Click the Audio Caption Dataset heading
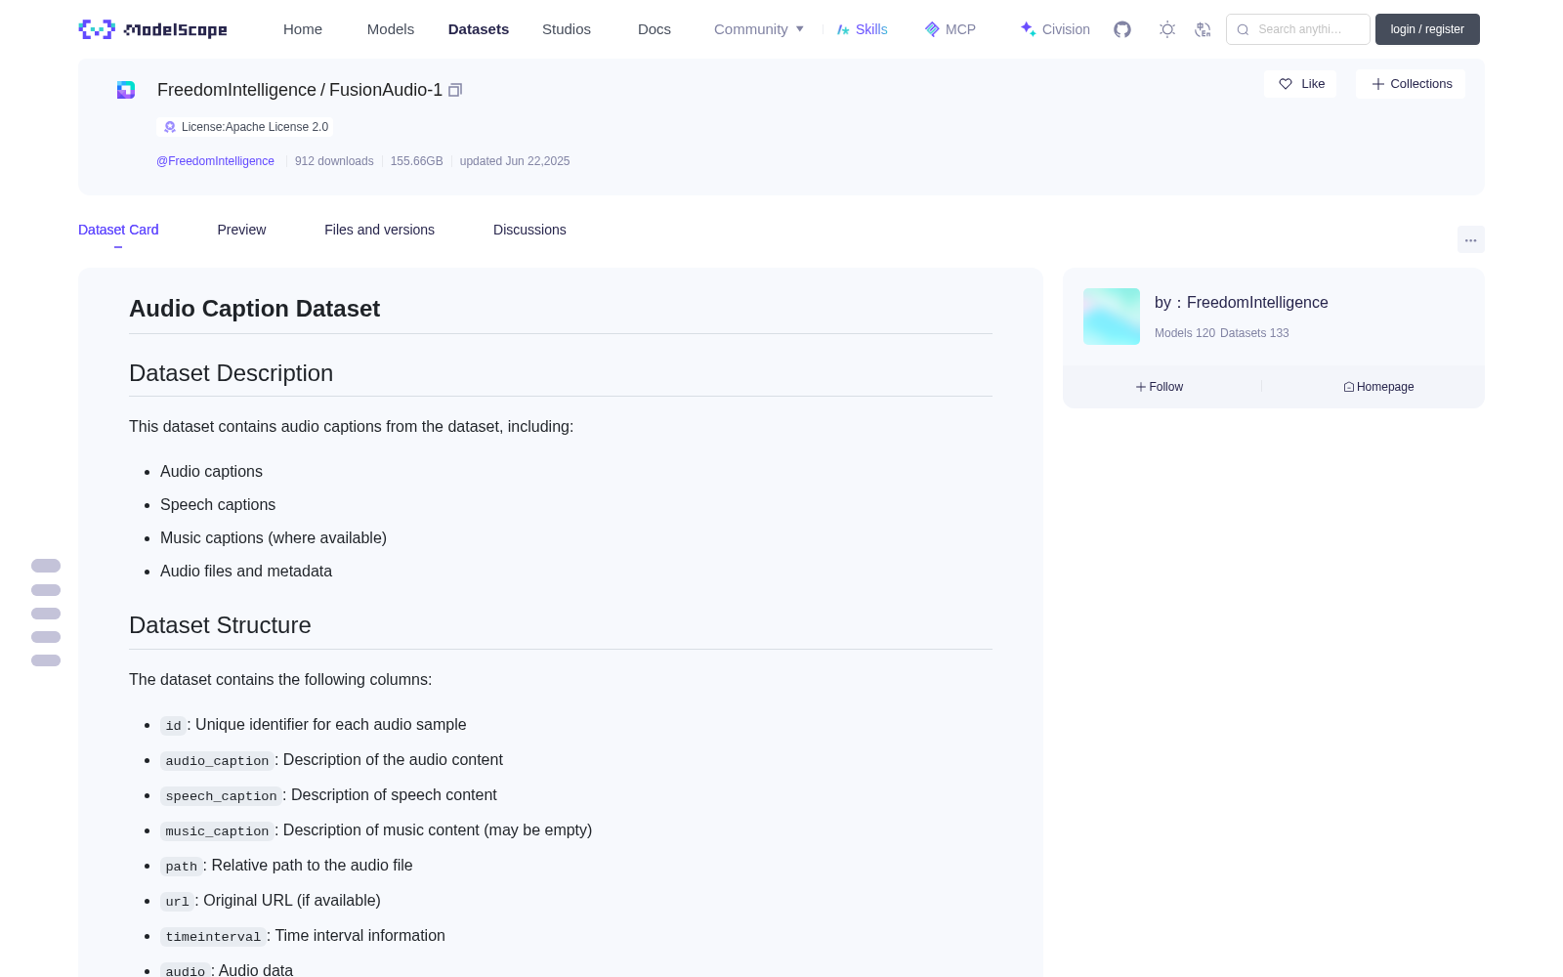This screenshot has width=1563, height=977. 255,309
